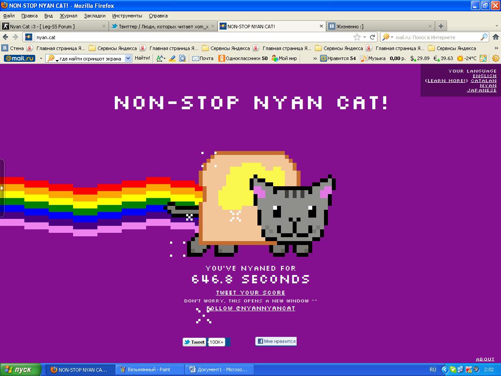The width and height of the screenshot is (501, 376).
Task: Open the first Главная страница Я... bookmark
Action: pyautogui.click(x=56, y=48)
